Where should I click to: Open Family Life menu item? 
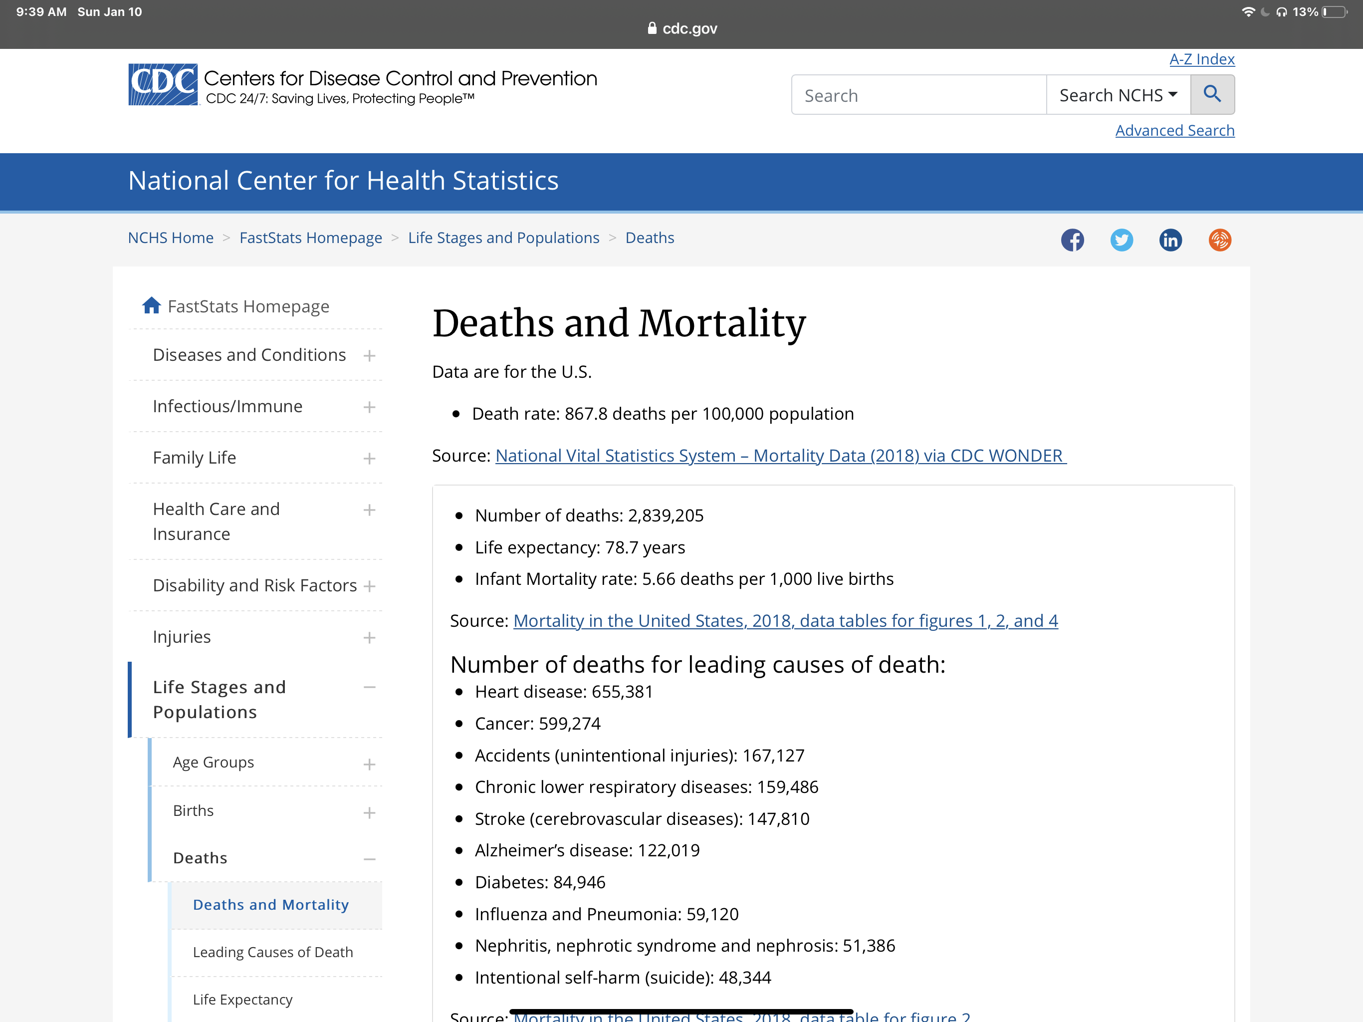194,458
